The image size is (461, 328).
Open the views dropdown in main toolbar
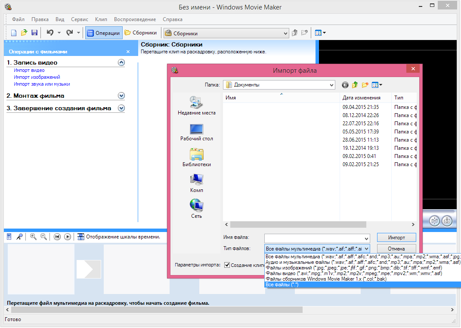pyautogui.click(x=320, y=33)
